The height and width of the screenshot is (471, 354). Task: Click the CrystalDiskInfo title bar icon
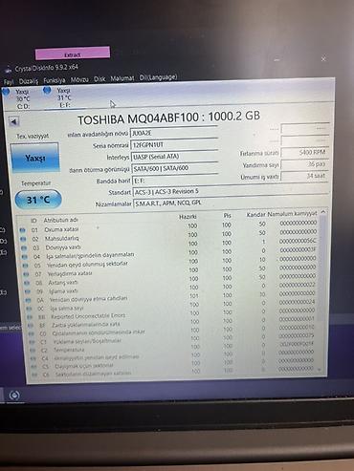[9, 69]
